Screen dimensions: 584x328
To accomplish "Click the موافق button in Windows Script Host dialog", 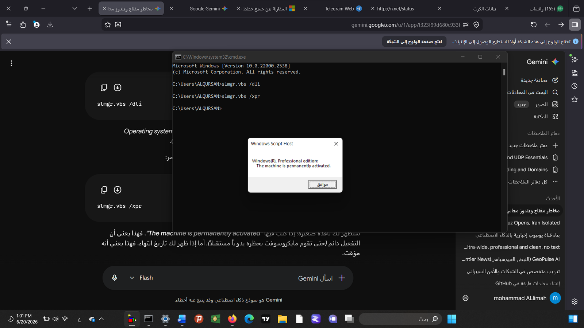I will tap(322, 184).
